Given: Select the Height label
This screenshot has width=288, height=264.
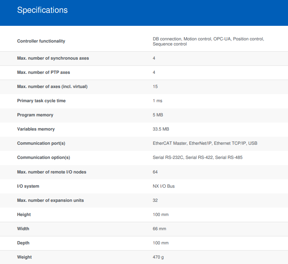Looking at the screenshot, I should pyautogui.click(x=24, y=215).
